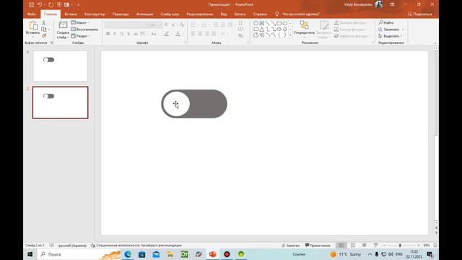Click the zoom in plus button
The height and width of the screenshot is (260, 462).
[419, 246]
